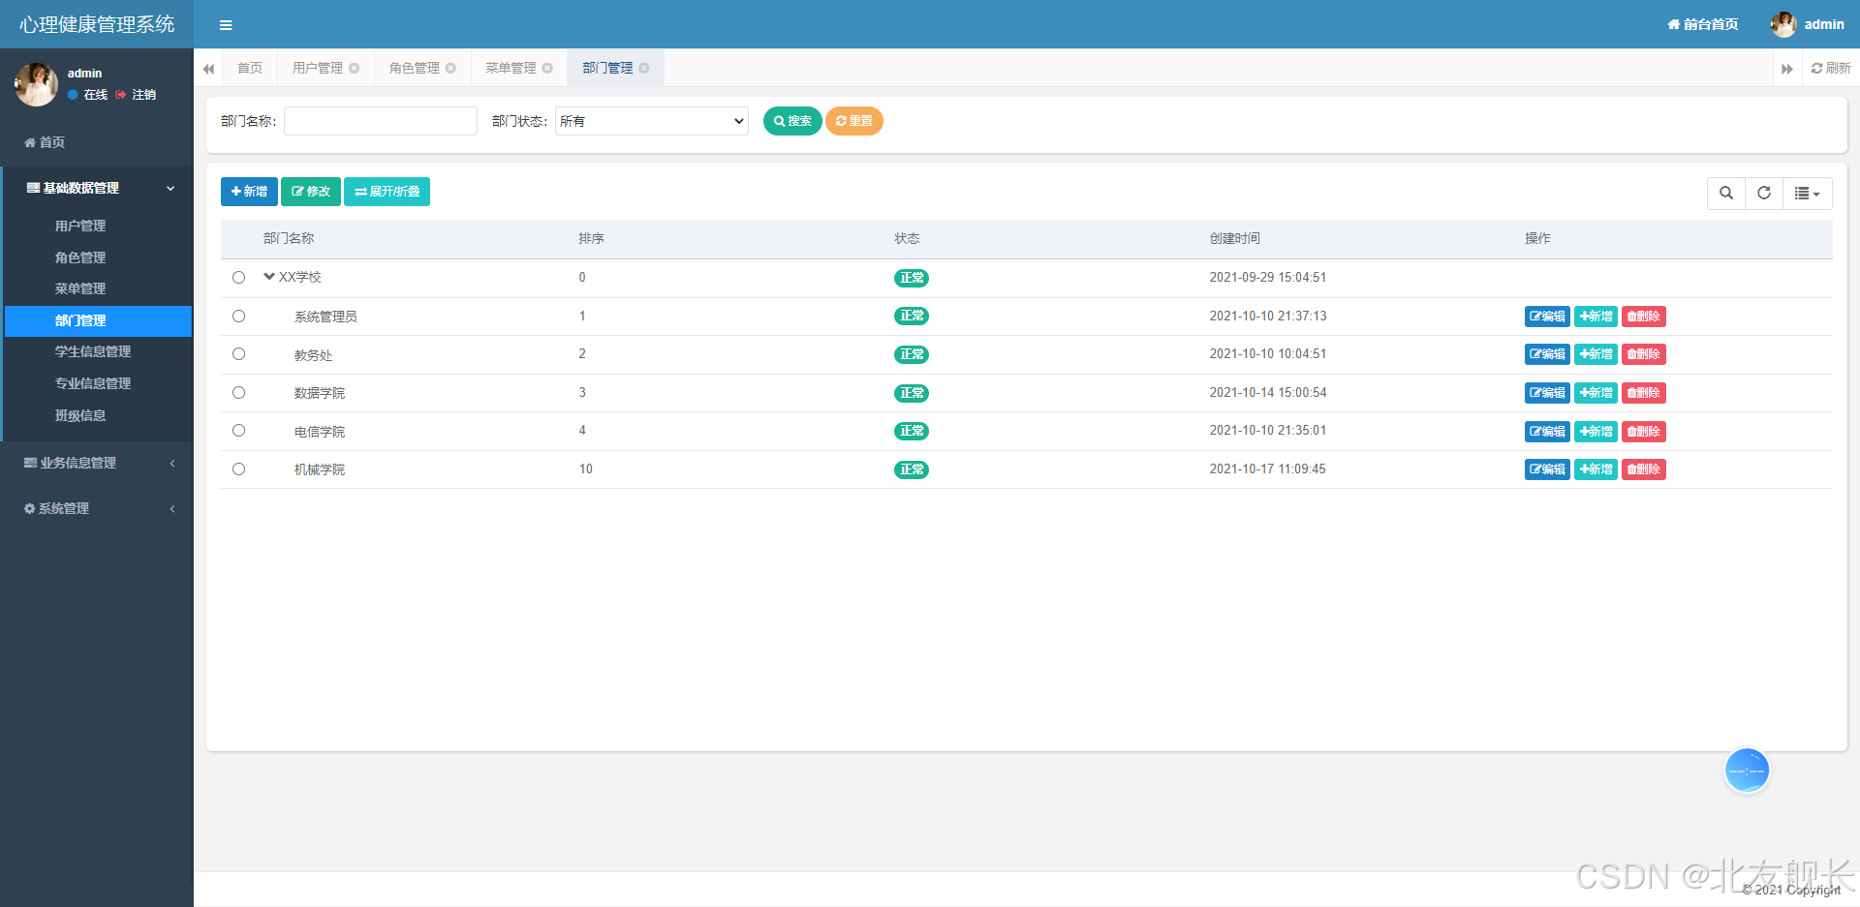Viewport: 1860px width, 907px height.
Task: Switch to the 菜单管理 tab
Action: click(511, 68)
